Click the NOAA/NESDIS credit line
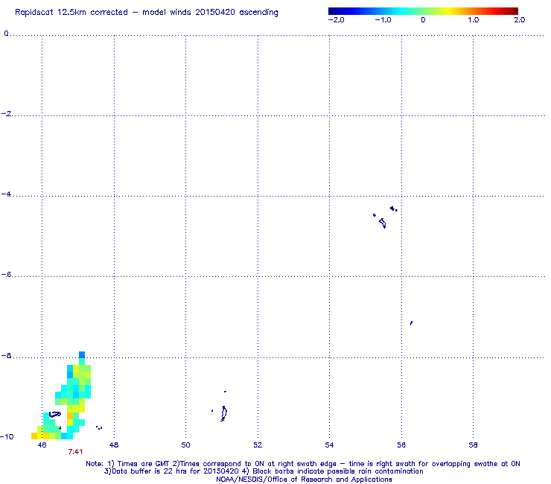The height and width of the screenshot is (484, 551). point(304,479)
